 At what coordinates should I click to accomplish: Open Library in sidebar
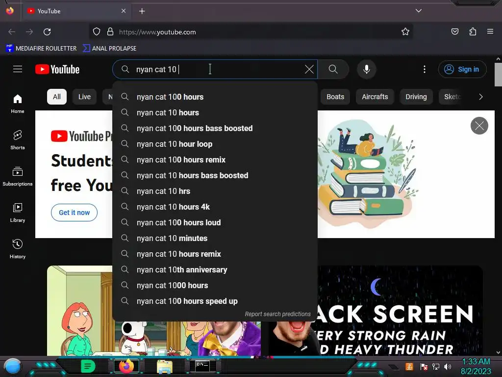point(18,213)
